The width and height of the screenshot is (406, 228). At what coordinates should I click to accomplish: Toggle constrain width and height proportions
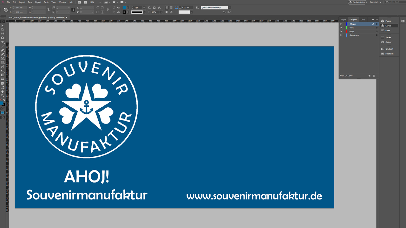tap(49, 9)
